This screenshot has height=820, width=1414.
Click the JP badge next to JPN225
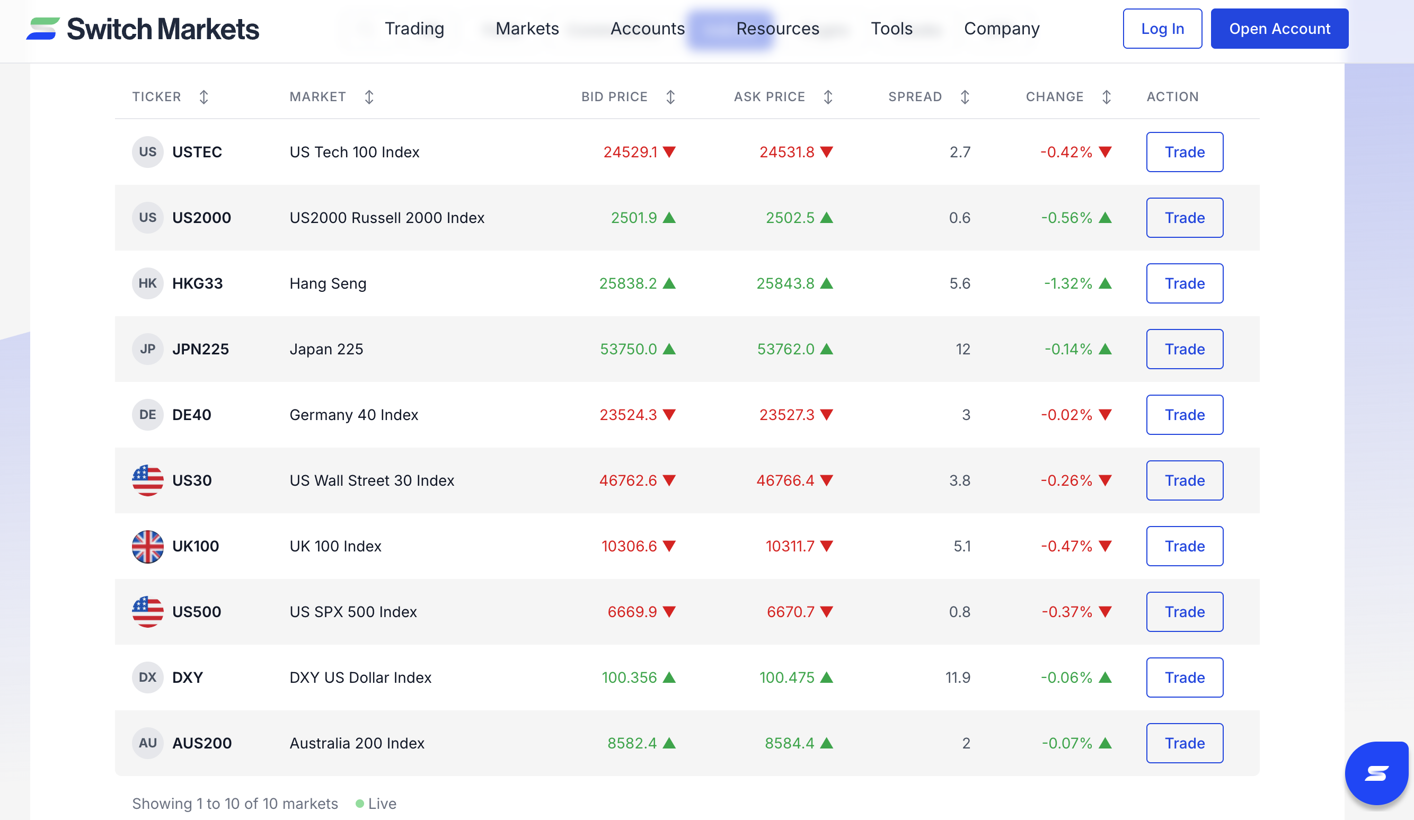147,349
